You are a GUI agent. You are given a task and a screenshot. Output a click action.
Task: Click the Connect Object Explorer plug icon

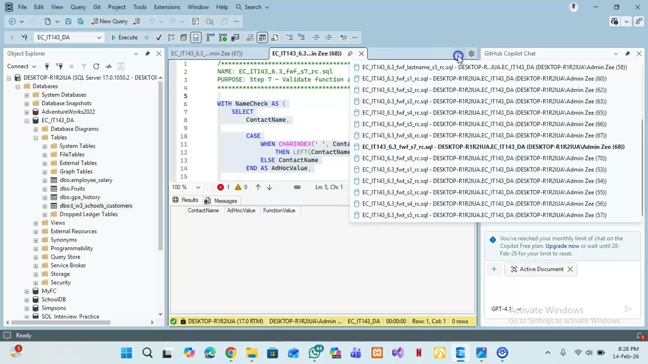(47, 66)
